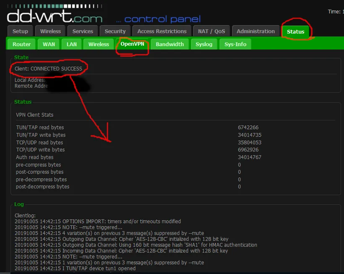This screenshot has width=344, height=274.
Task: Switch to the NAT / QoS tab
Action: 212,31
